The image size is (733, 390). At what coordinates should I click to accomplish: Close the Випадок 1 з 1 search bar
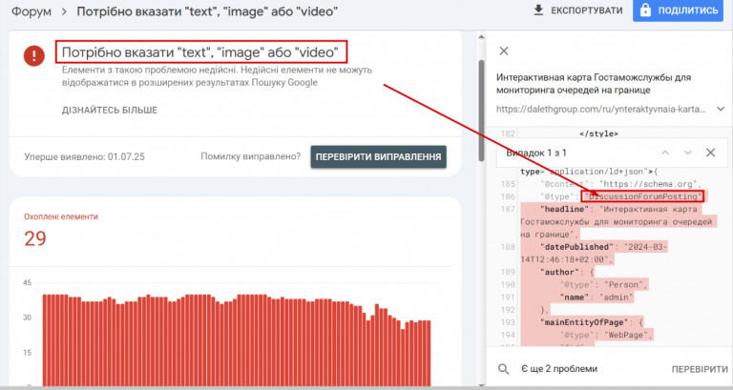710,153
